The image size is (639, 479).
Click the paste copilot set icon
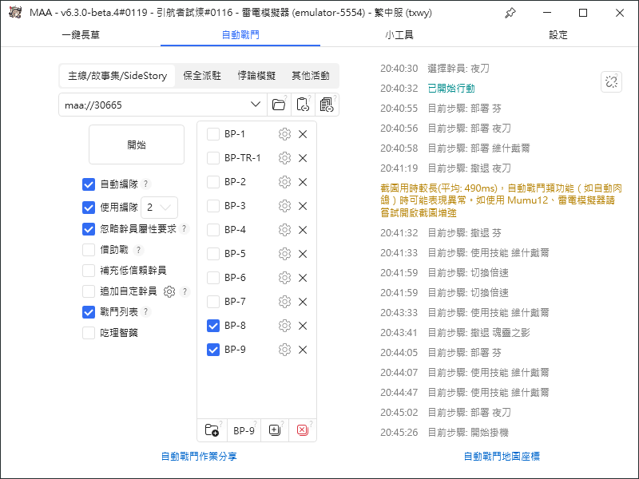(x=326, y=105)
